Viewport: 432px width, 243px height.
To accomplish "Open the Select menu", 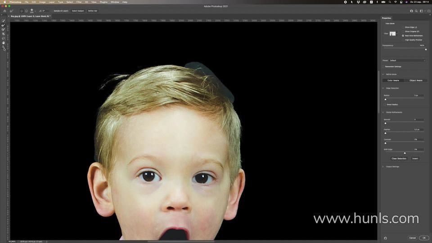I will 70,2.
